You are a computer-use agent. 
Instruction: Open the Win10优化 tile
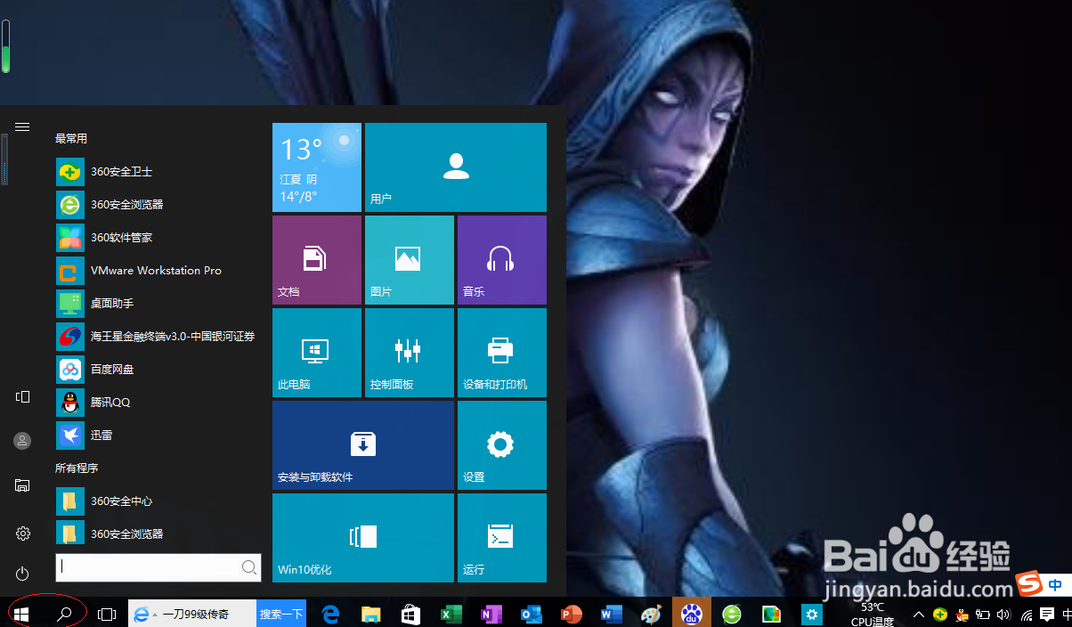point(363,538)
